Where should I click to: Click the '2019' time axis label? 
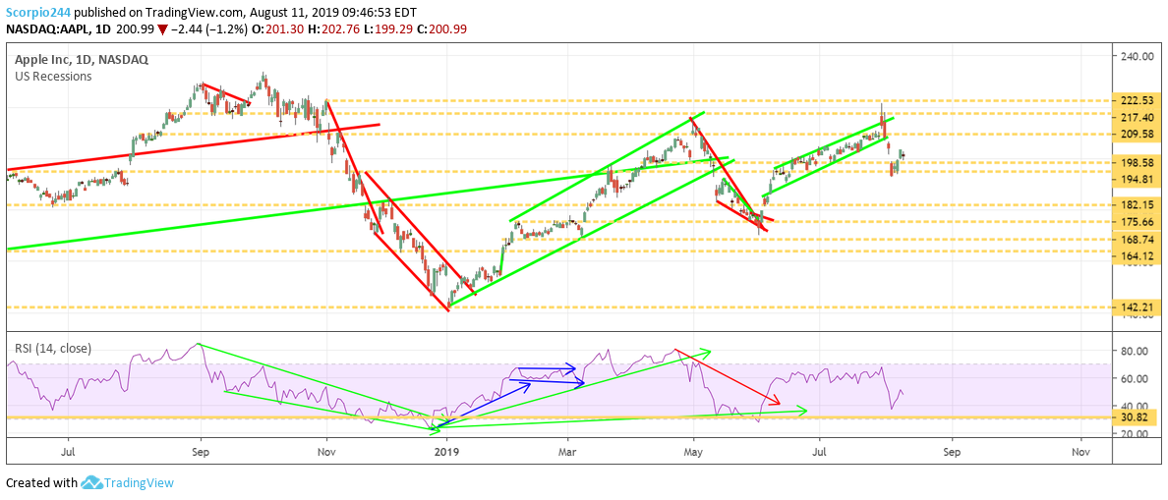(446, 451)
